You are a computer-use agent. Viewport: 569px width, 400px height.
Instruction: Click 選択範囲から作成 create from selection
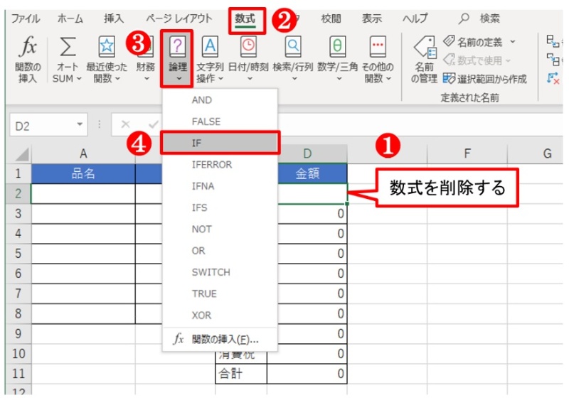[485, 79]
